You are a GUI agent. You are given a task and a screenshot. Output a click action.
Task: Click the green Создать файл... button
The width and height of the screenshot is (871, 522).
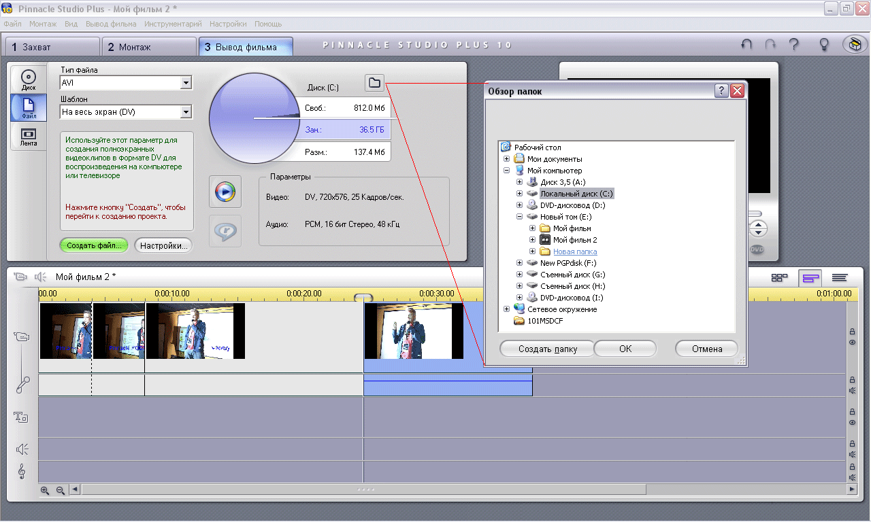[94, 245]
